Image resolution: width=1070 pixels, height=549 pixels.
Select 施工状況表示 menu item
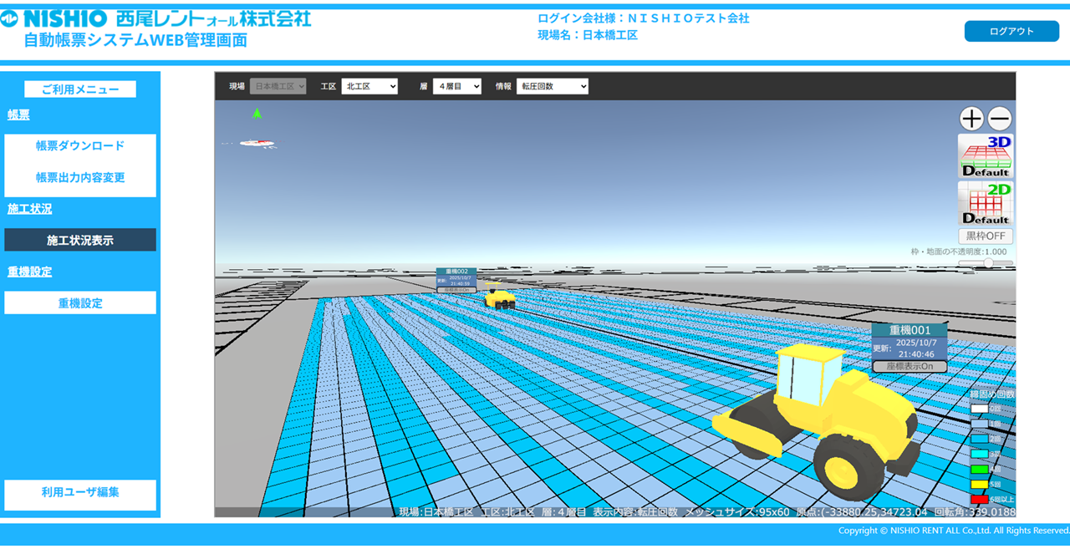80,240
